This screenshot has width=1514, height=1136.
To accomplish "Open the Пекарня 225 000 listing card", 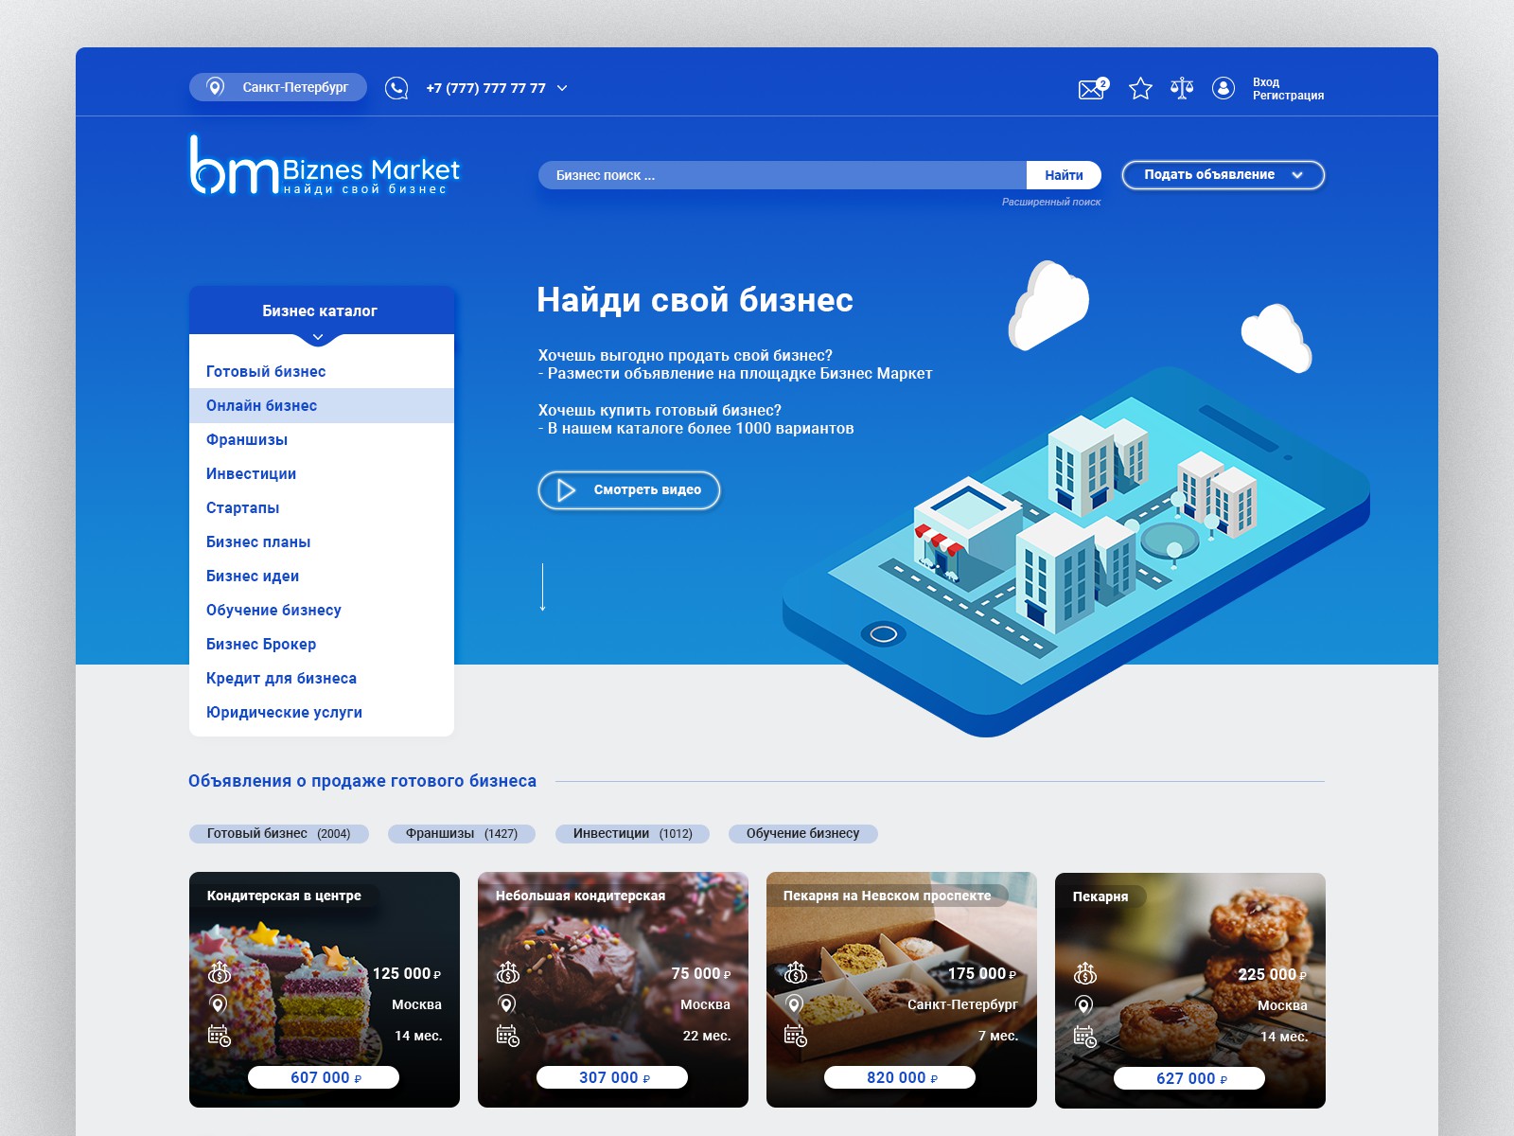I will pyautogui.click(x=1190, y=990).
